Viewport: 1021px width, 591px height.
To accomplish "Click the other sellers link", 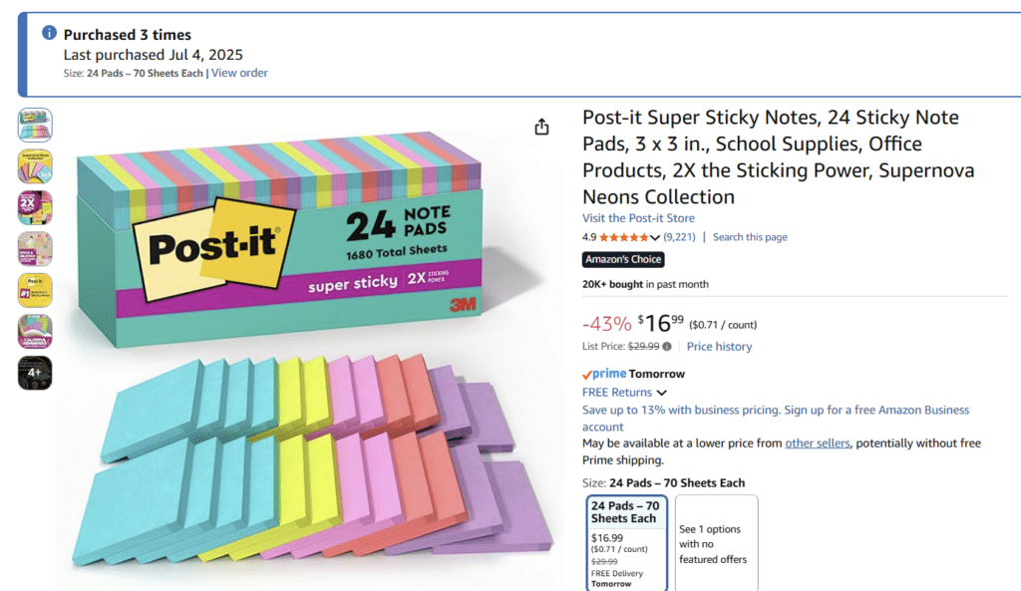I will tap(818, 443).
